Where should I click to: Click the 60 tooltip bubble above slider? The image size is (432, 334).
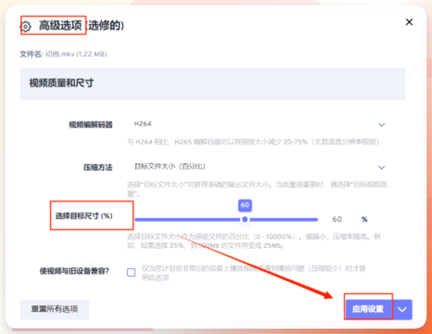pyautogui.click(x=245, y=206)
